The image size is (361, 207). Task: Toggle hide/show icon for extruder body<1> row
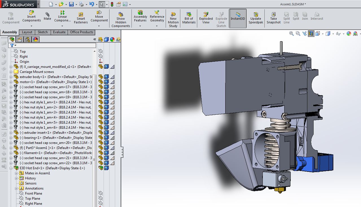(x=101, y=77)
